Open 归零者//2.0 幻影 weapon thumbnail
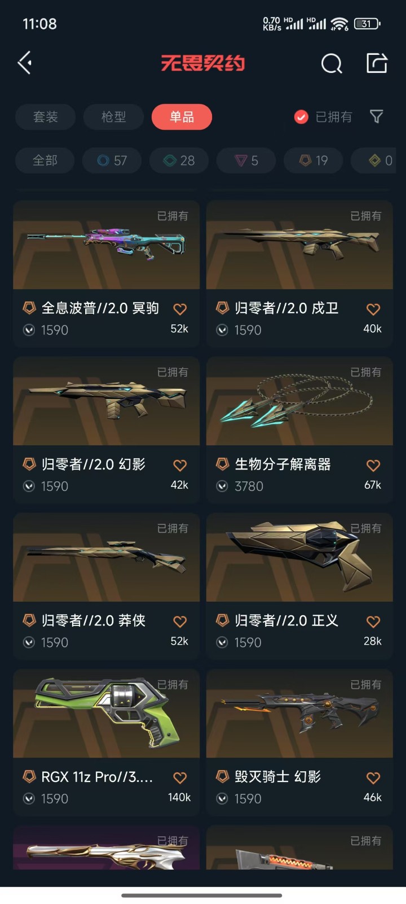Viewport: 406px width, 904px height. pyautogui.click(x=107, y=401)
